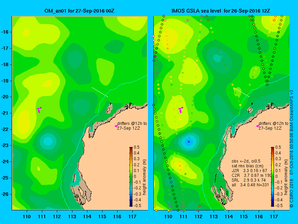Screen dimensions: 298x224
Task: Select the -23 latitude label
Action: point(5,146)
